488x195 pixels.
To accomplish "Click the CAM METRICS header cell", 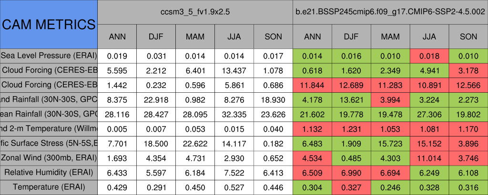I will click(x=49, y=24).
